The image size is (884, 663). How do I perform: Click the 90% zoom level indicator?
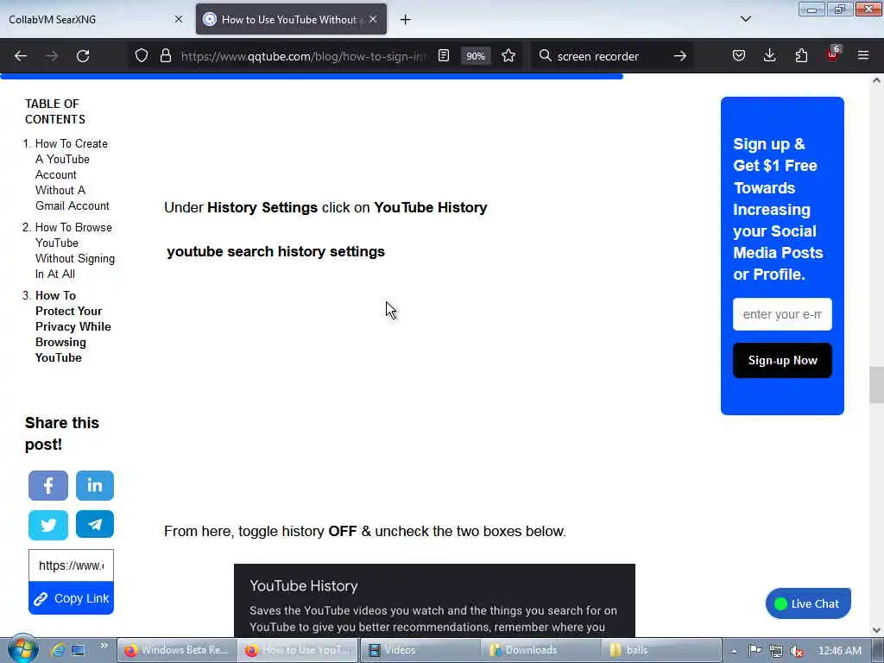pyautogui.click(x=476, y=56)
